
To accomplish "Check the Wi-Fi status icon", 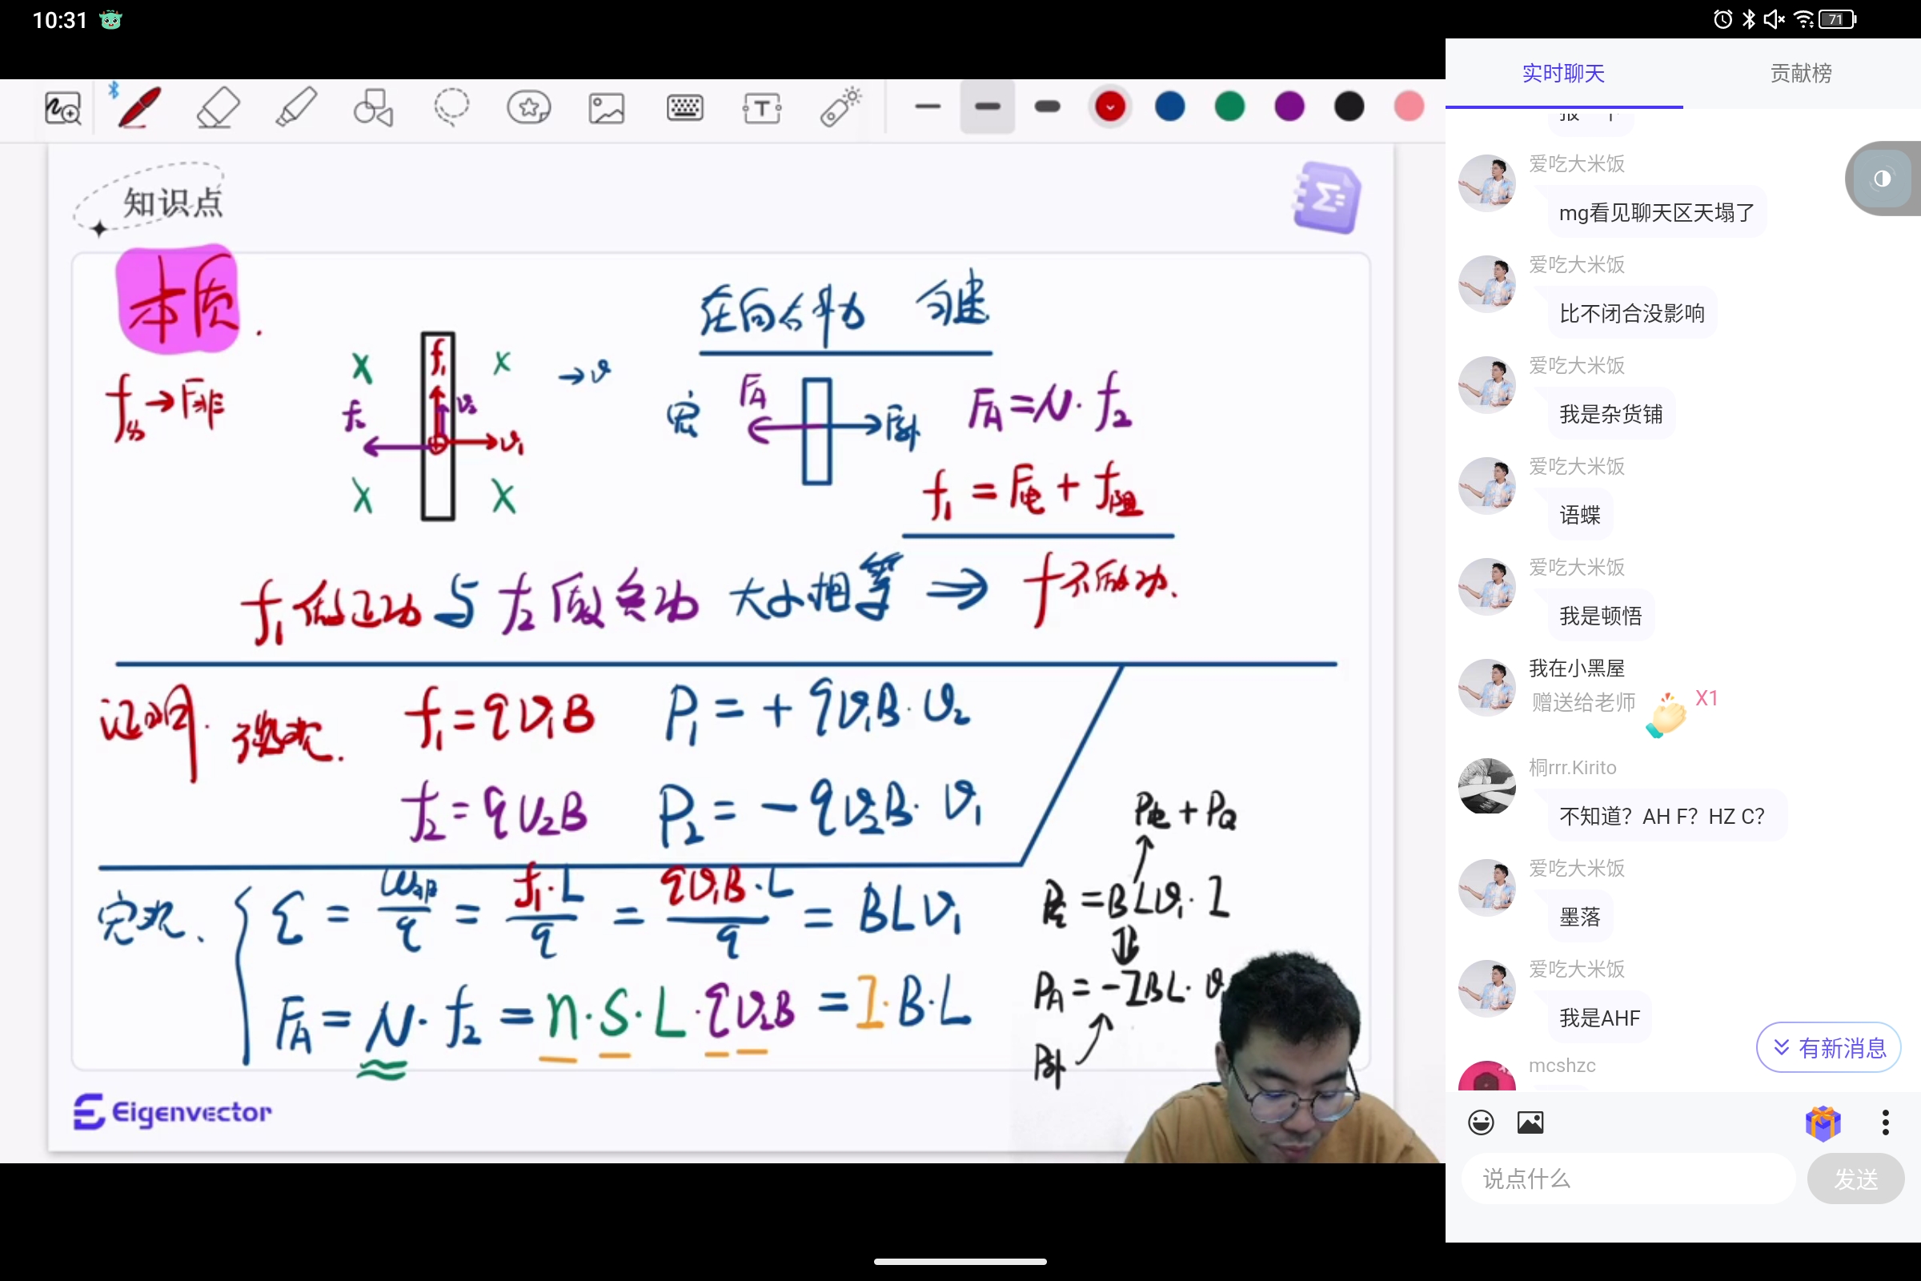I will pyautogui.click(x=1804, y=19).
